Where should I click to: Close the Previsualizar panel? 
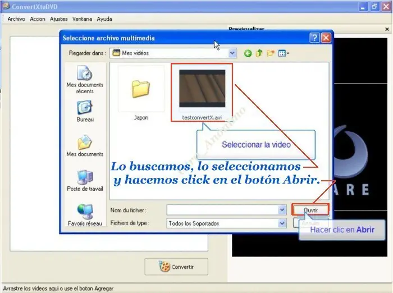click(x=387, y=29)
